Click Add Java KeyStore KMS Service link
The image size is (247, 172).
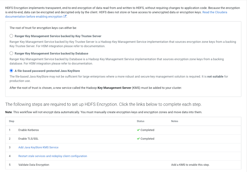[38, 147]
